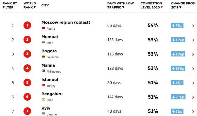The image size is (197, 116).
Task: Sort by Change From 2019 header
Action: tap(183, 5)
